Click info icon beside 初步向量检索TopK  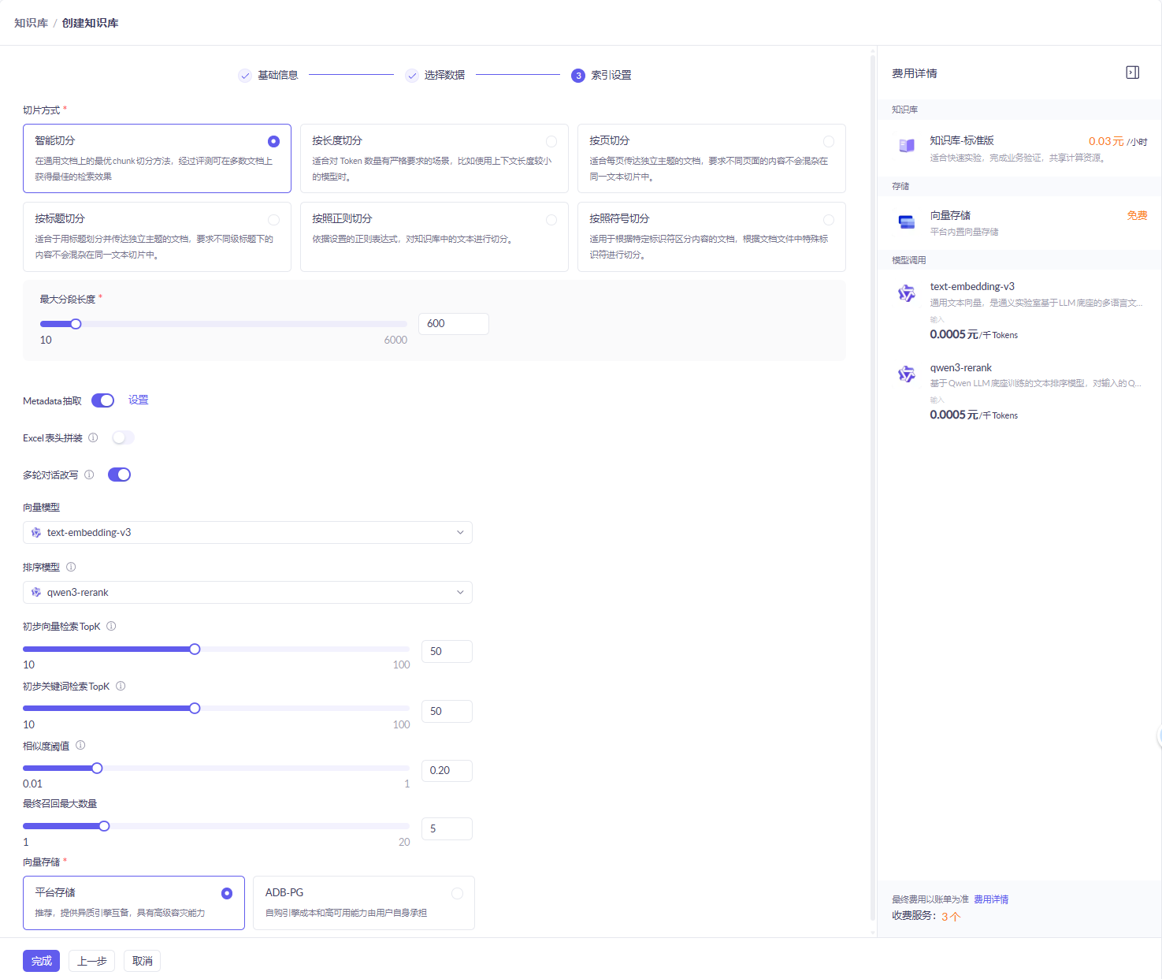[x=111, y=626]
